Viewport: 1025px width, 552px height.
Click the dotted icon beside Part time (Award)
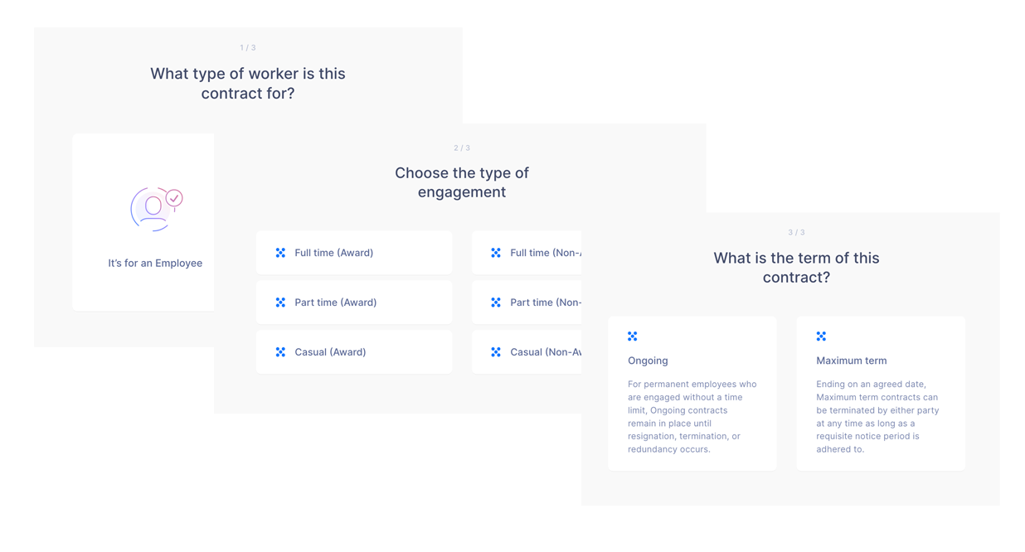pos(280,303)
